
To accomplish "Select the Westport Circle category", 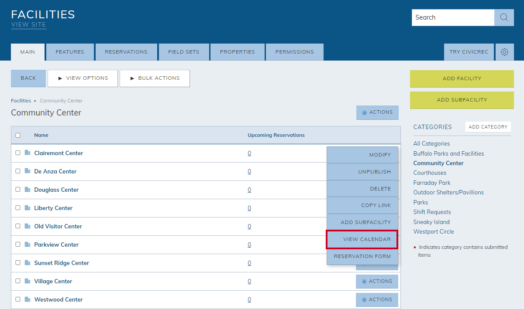I will tap(434, 231).
